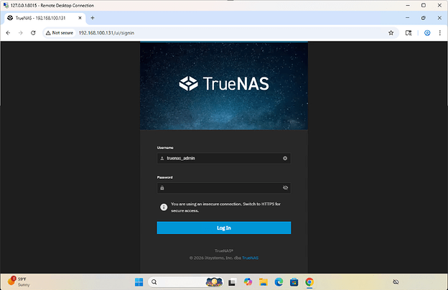Focus the Username input field
The height and width of the screenshot is (290, 448).
(x=224, y=159)
